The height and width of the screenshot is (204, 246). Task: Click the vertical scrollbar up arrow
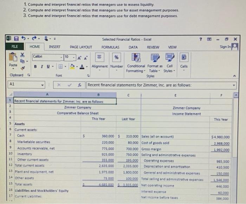(x=236, y=95)
